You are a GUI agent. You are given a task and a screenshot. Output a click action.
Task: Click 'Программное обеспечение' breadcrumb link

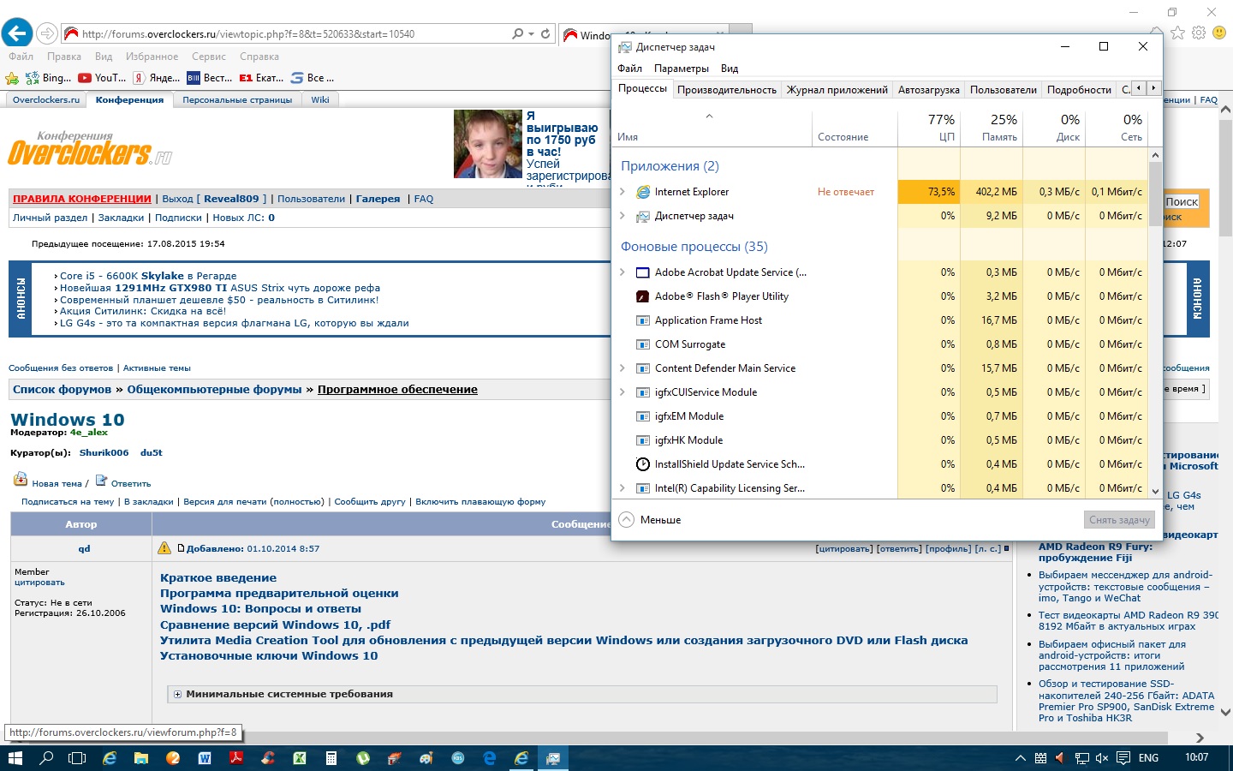(397, 390)
